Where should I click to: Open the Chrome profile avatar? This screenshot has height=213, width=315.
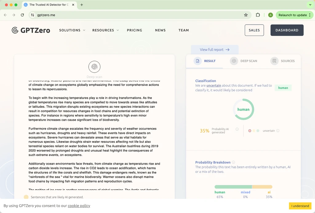click(x=270, y=15)
